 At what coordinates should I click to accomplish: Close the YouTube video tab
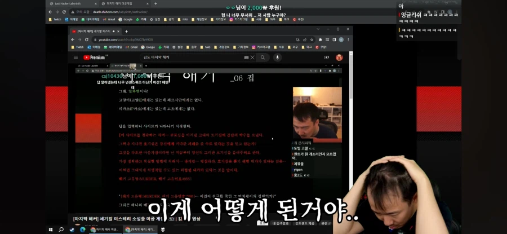click(x=118, y=32)
